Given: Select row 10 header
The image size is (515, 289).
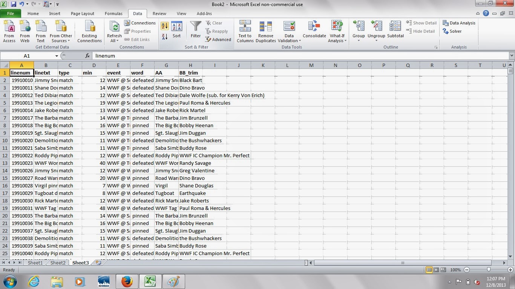Looking at the screenshot, I should click(5, 140).
